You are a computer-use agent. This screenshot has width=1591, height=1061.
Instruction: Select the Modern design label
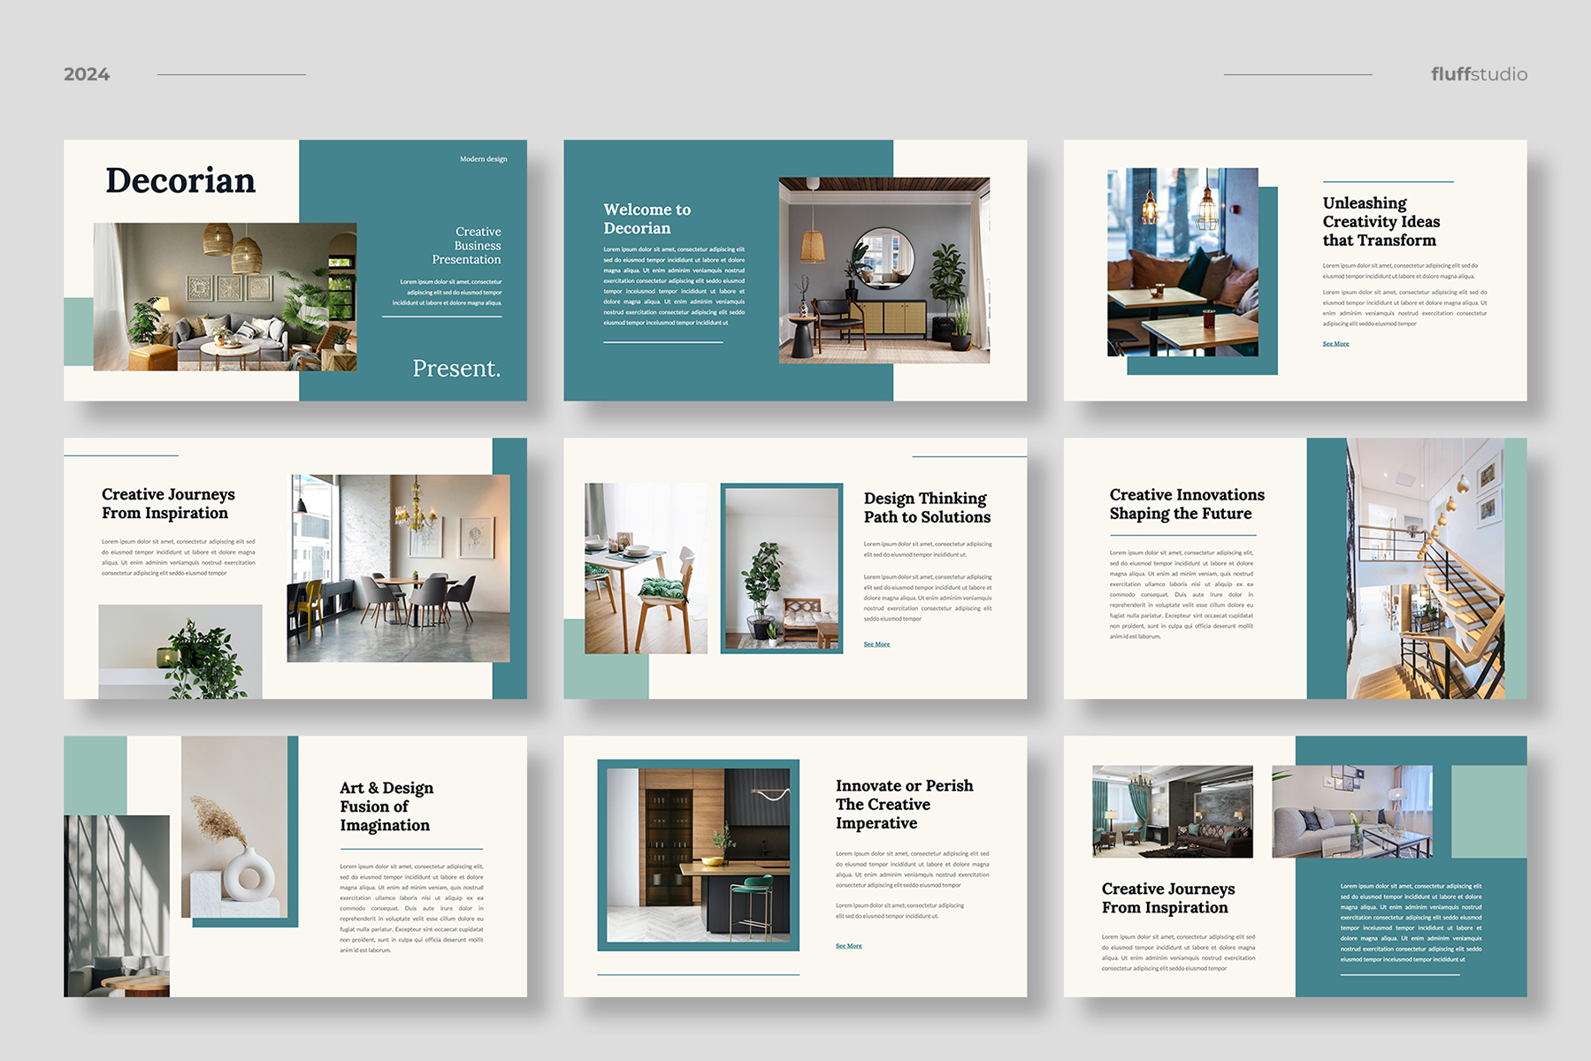(x=483, y=159)
